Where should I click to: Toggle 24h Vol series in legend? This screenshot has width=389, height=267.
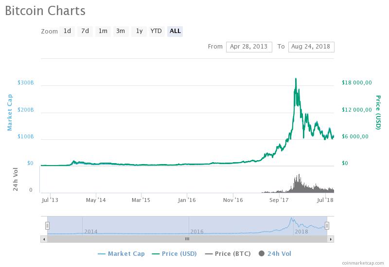(x=275, y=253)
